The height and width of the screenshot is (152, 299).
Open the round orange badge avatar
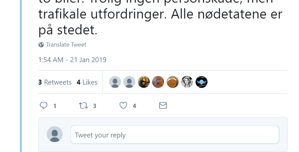coord(173,82)
